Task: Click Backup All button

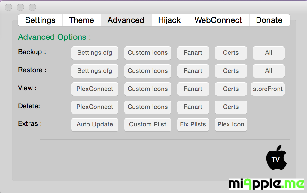Action: pyautogui.click(x=269, y=53)
